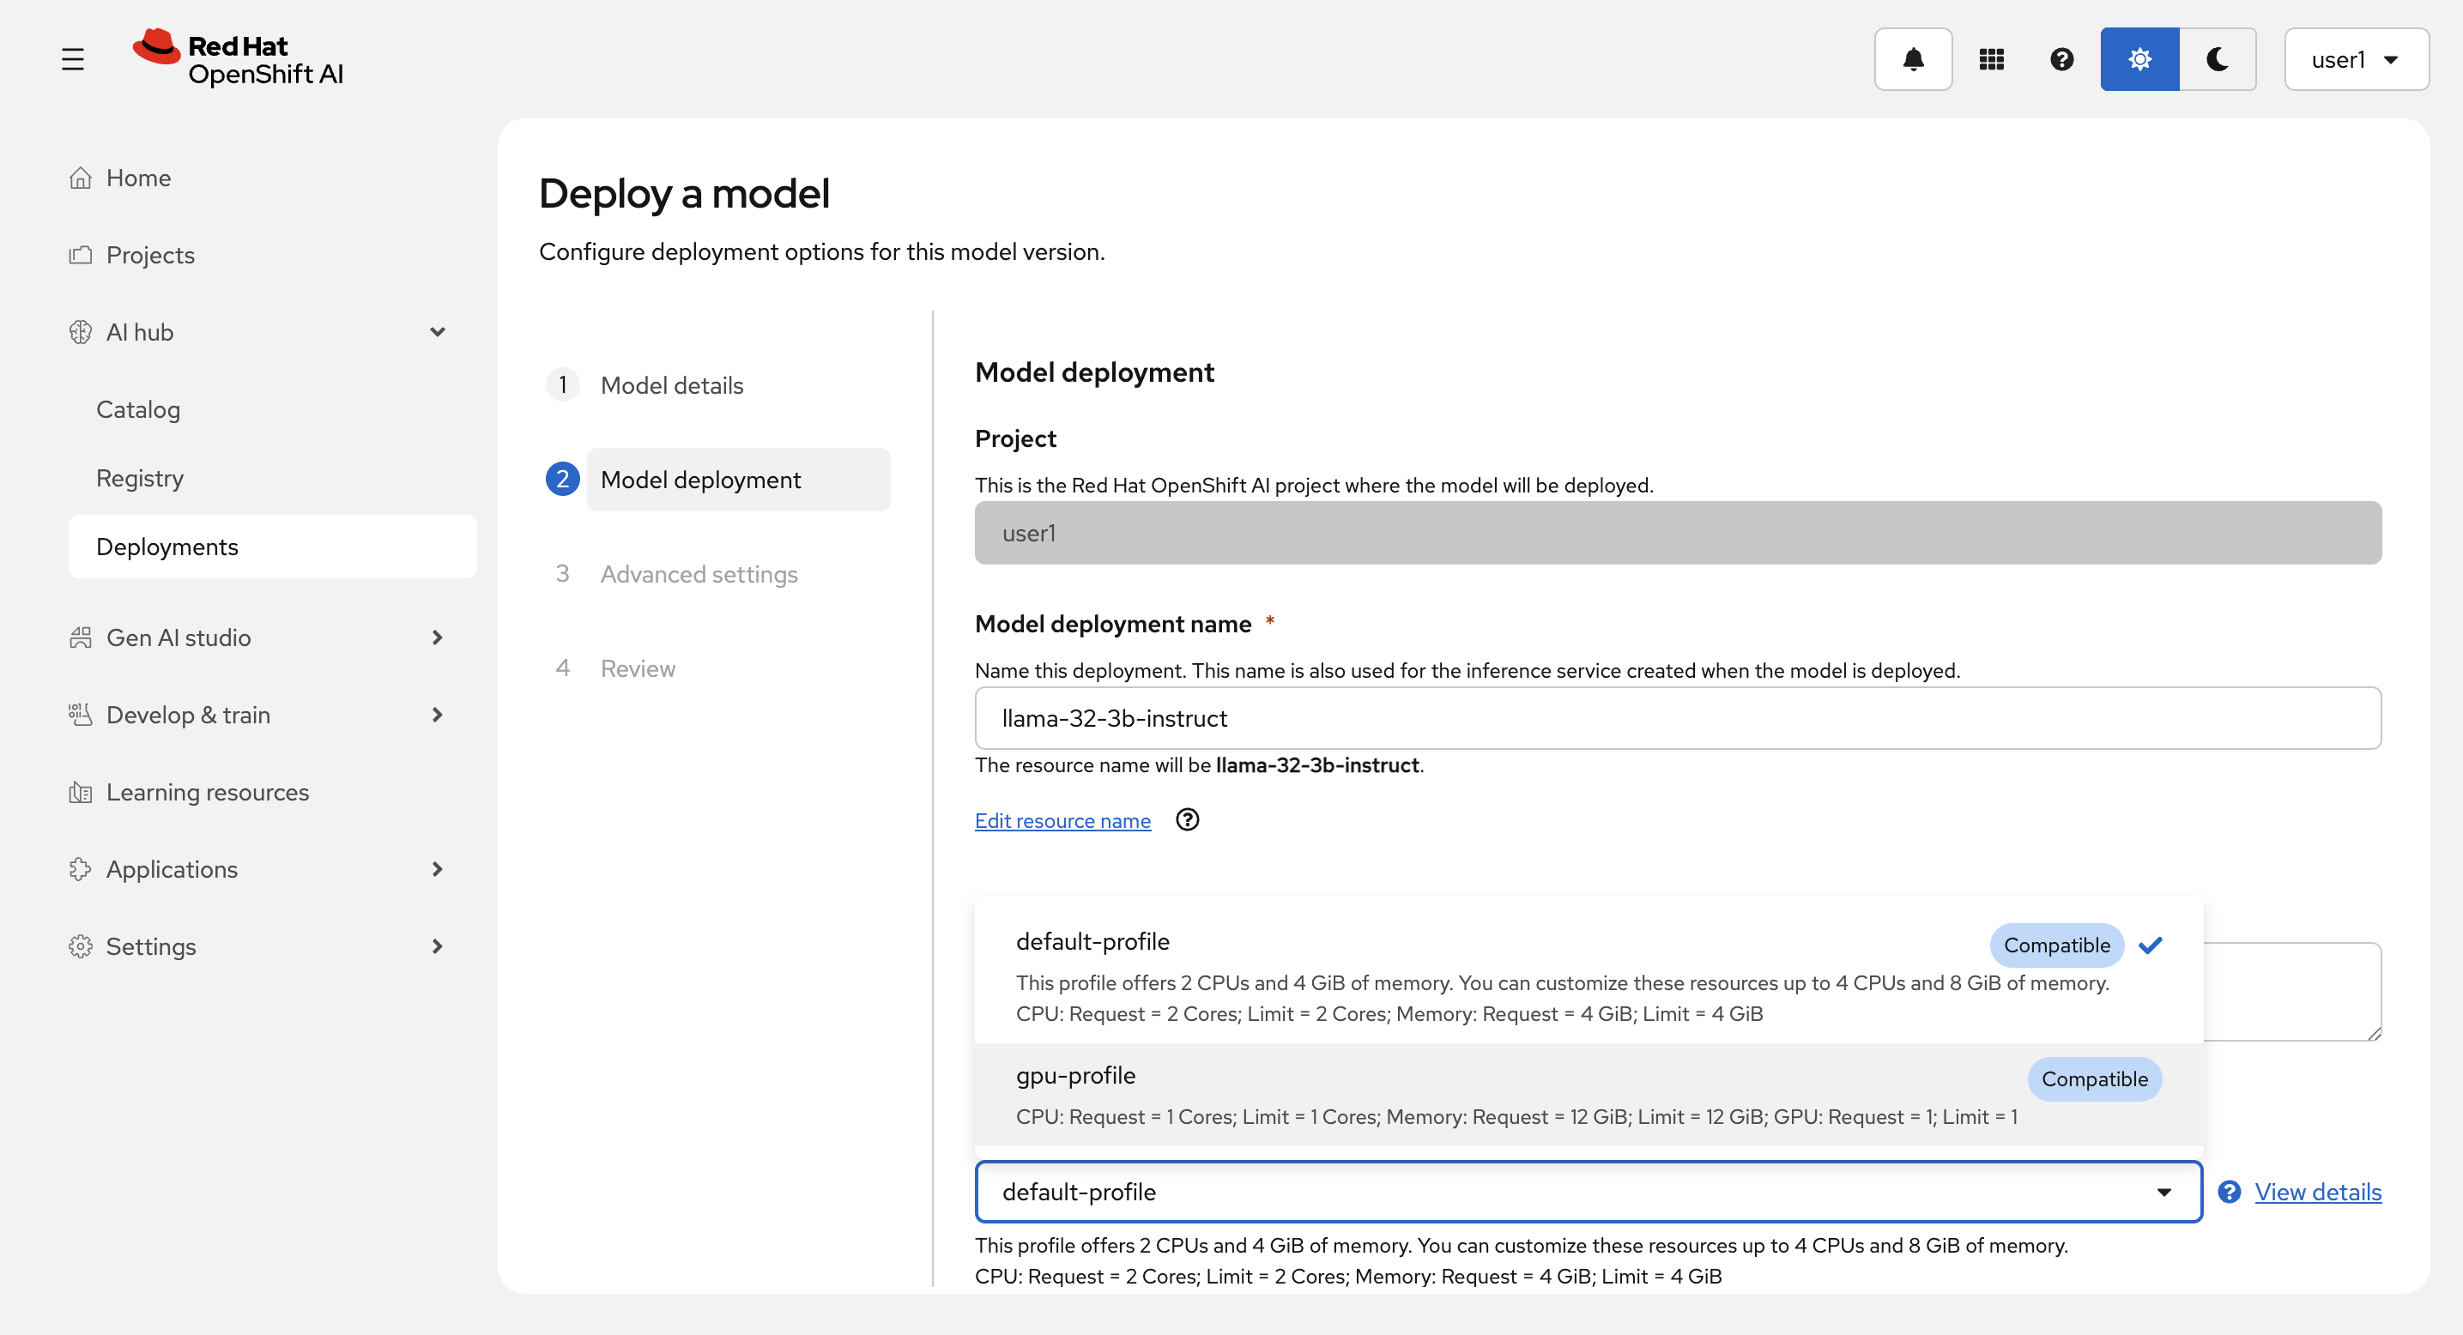Collapse the AI hub section
2463x1335 pixels.
tap(438, 331)
